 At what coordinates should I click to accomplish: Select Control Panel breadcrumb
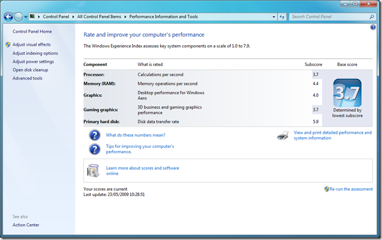coord(56,17)
